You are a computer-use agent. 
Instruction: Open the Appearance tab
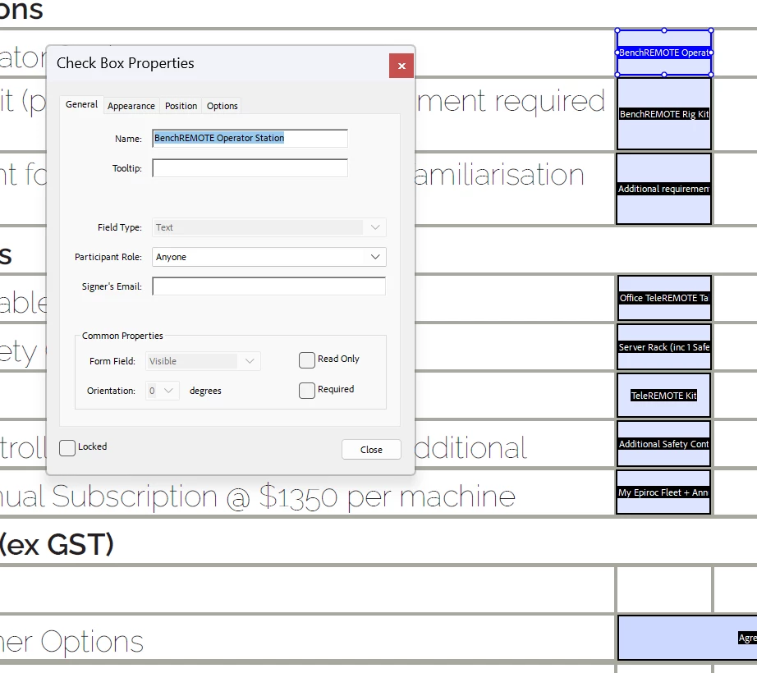pos(131,106)
